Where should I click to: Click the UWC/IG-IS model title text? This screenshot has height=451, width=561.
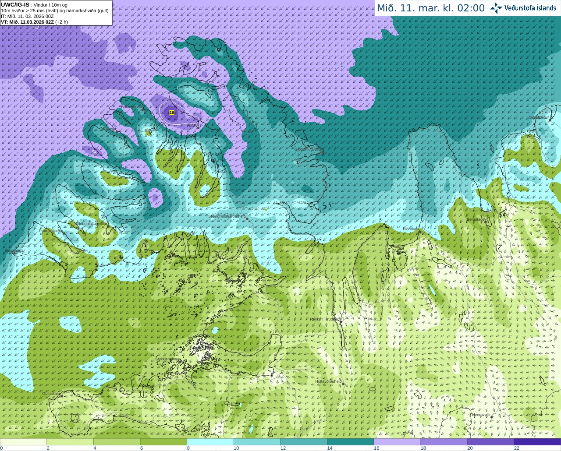(x=15, y=5)
